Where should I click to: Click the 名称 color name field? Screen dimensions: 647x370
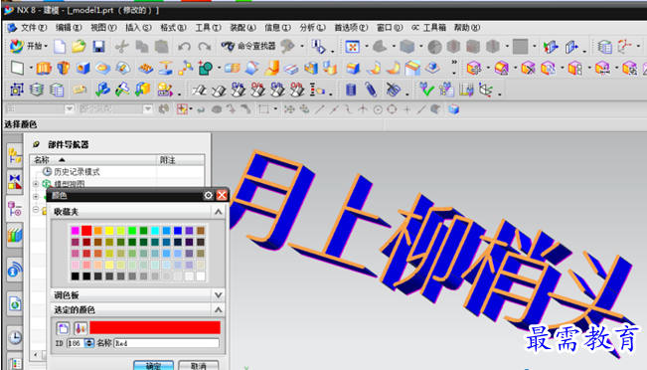166,343
